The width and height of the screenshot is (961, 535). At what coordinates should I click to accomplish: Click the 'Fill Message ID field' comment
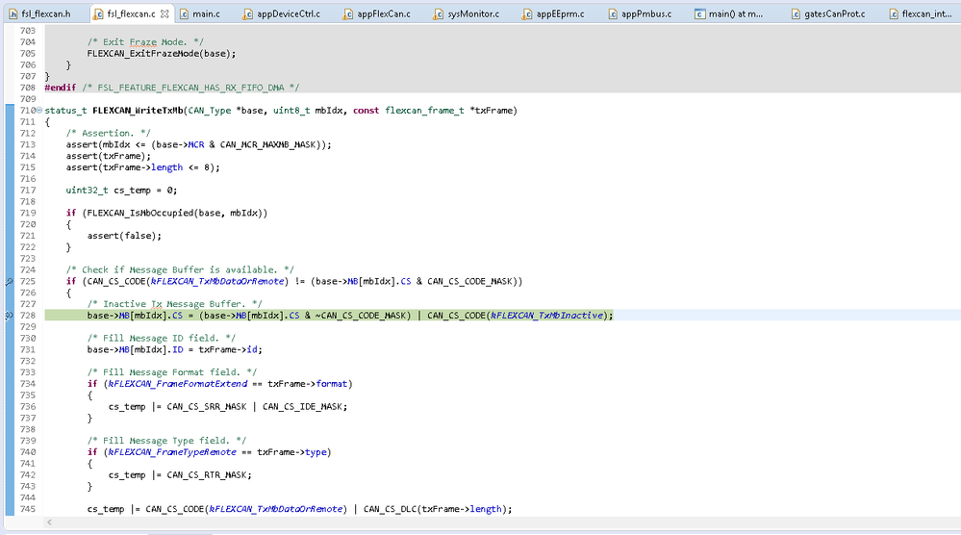pos(162,338)
